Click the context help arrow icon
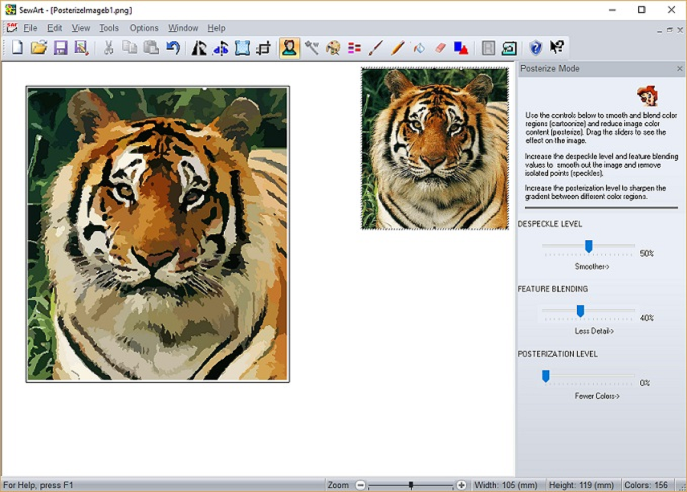This screenshot has width=687, height=492. pos(556,48)
